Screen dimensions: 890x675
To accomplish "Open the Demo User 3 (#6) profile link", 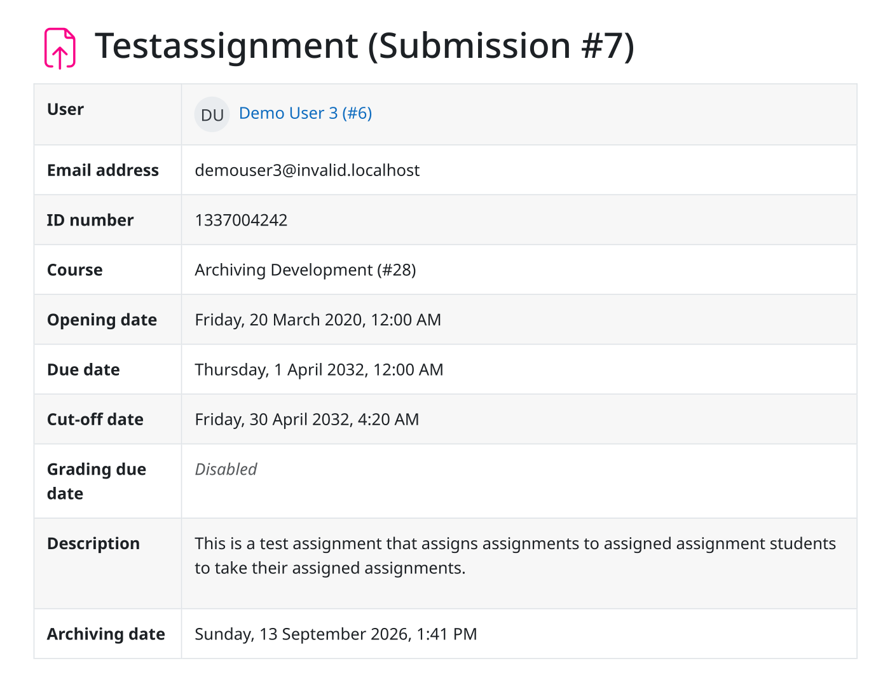I will tap(305, 113).
